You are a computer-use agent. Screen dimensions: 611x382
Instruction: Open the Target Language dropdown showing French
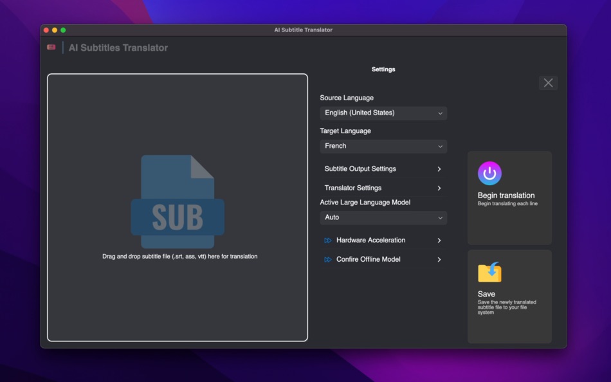383,146
